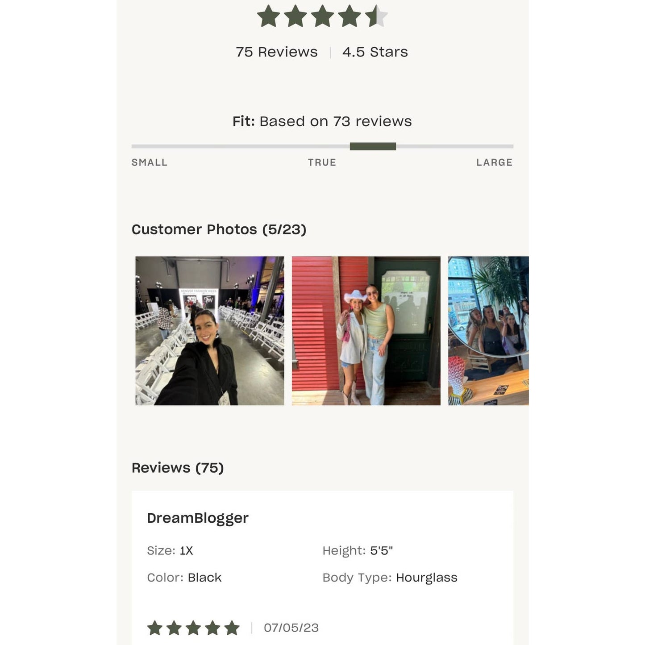
Task: Click first star of DreamBlogger's review rating
Action: 155,628
